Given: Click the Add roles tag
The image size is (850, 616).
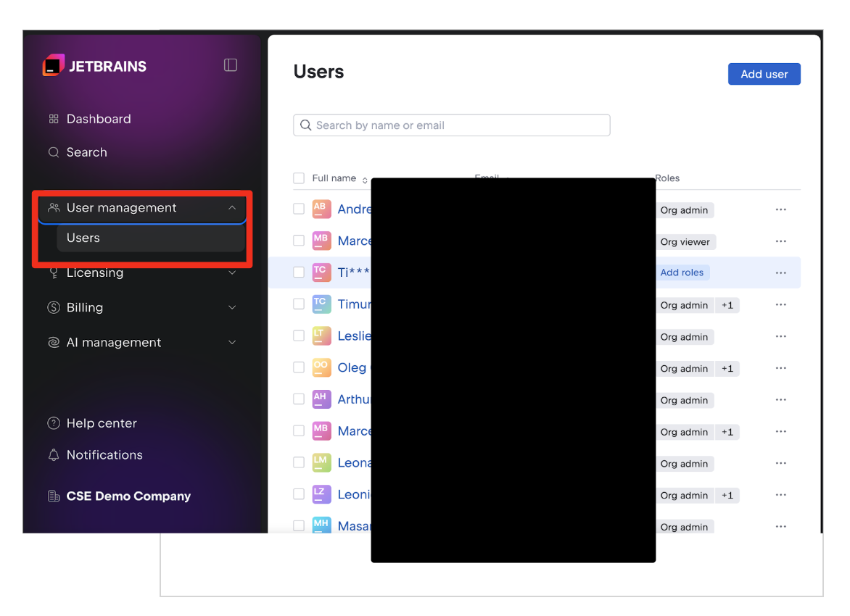Looking at the screenshot, I should pos(682,272).
